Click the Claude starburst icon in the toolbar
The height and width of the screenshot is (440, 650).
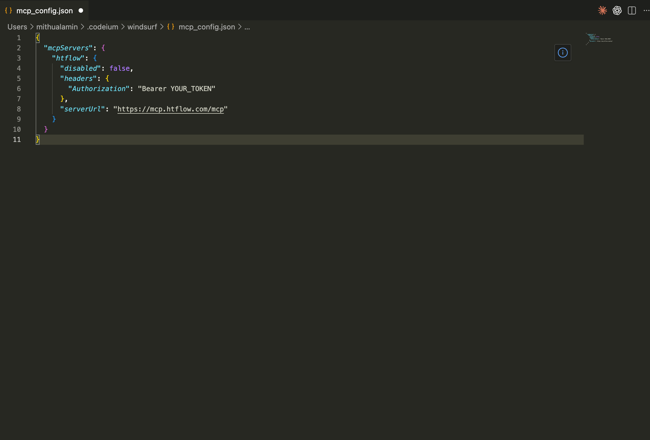point(602,10)
